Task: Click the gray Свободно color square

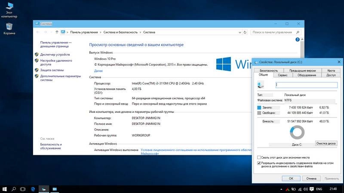Action: (x=259, y=113)
